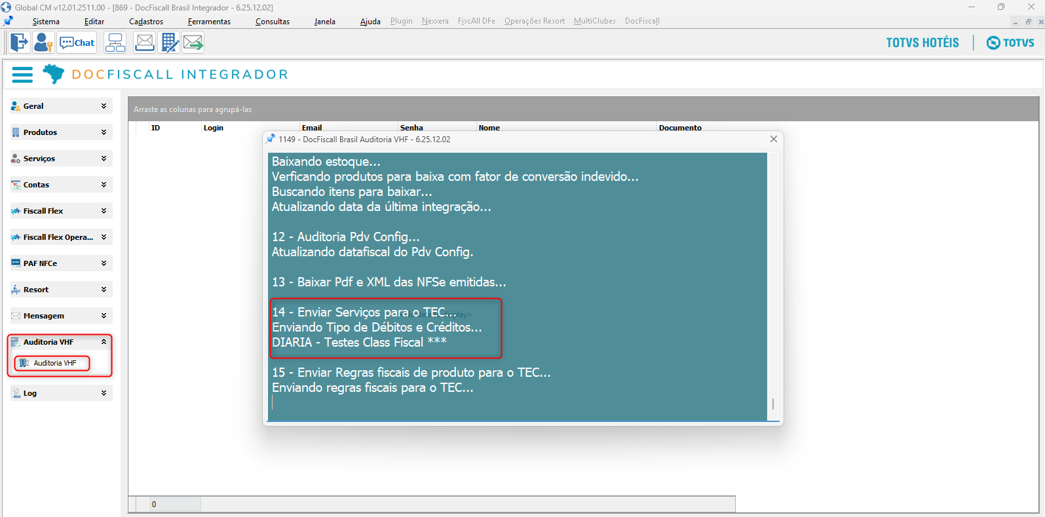Expand the Geral sidebar group chevron
The width and height of the screenshot is (1045, 517).
pyautogui.click(x=104, y=105)
